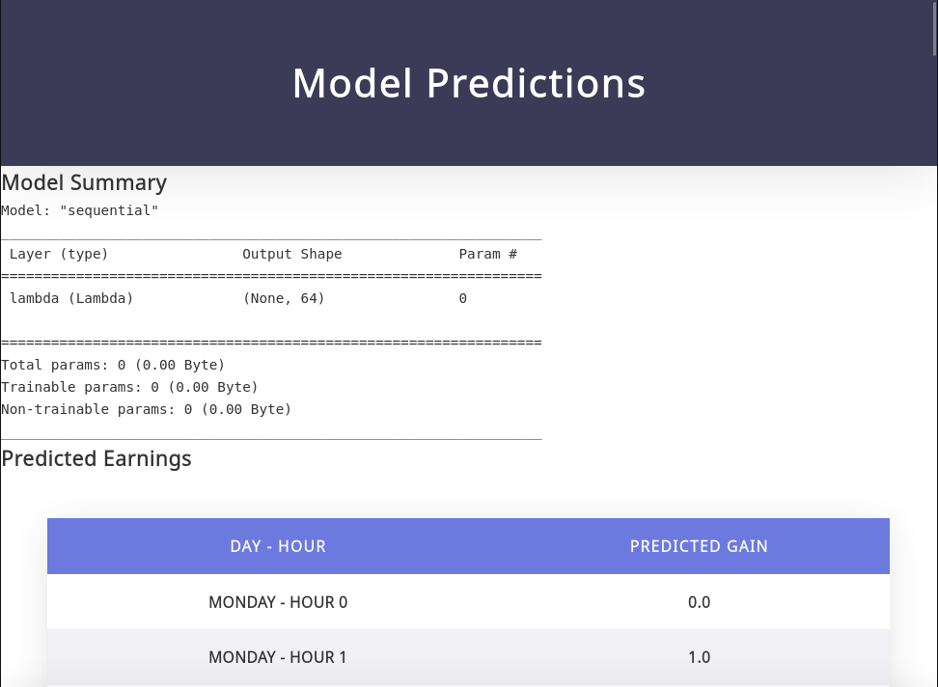Click the PREDICTED GAIN table header
Viewport: 938px width, 687px height.
click(x=699, y=546)
